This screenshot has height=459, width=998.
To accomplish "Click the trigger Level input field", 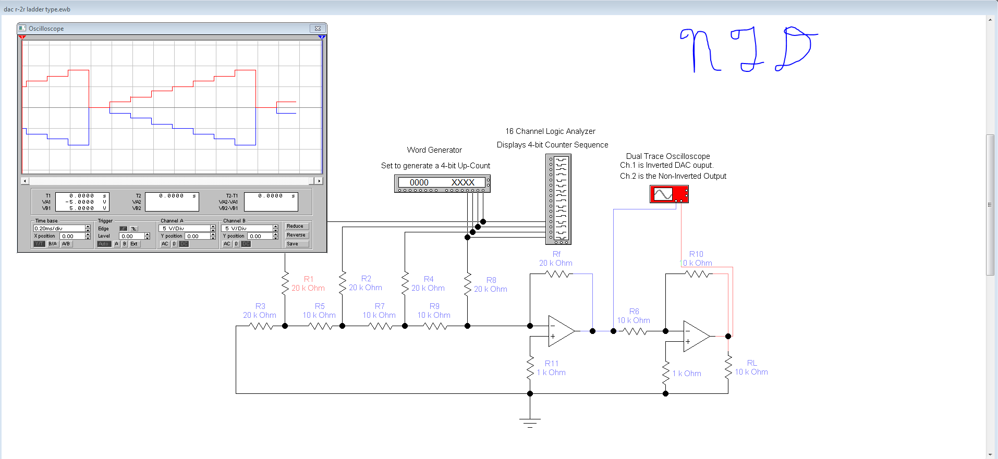I will (x=131, y=236).
